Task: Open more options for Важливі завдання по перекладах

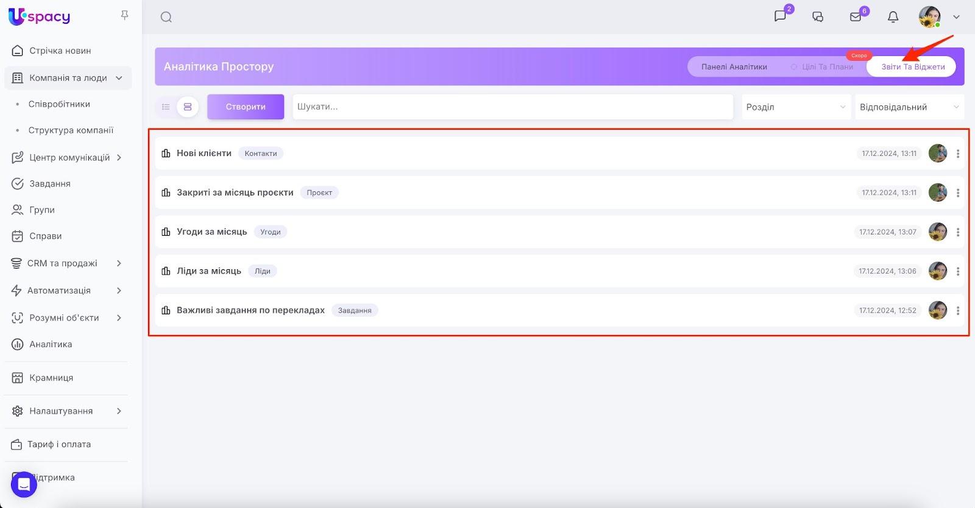Action: 958,311
